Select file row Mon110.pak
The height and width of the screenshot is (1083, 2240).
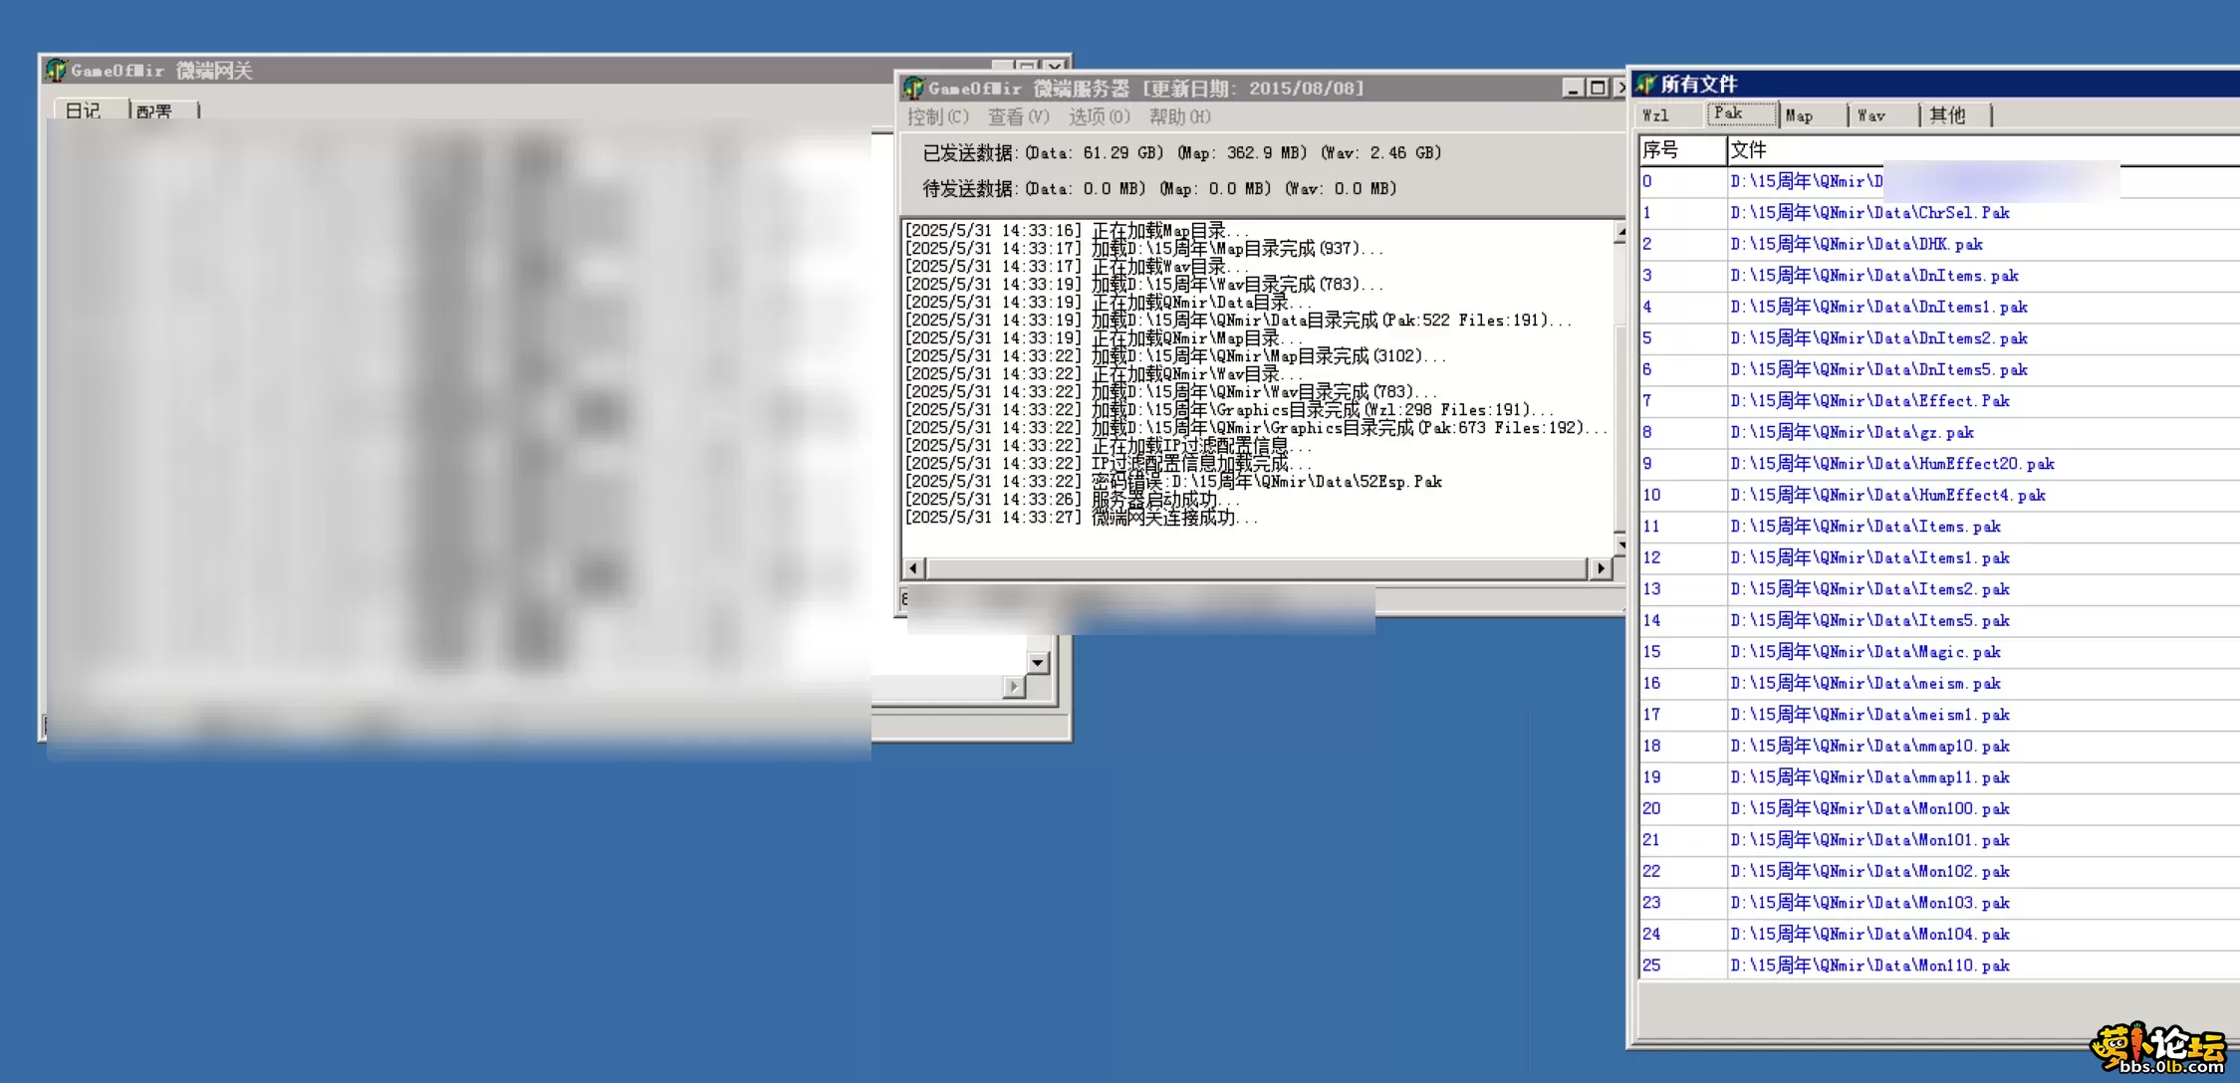coord(1939,966)
